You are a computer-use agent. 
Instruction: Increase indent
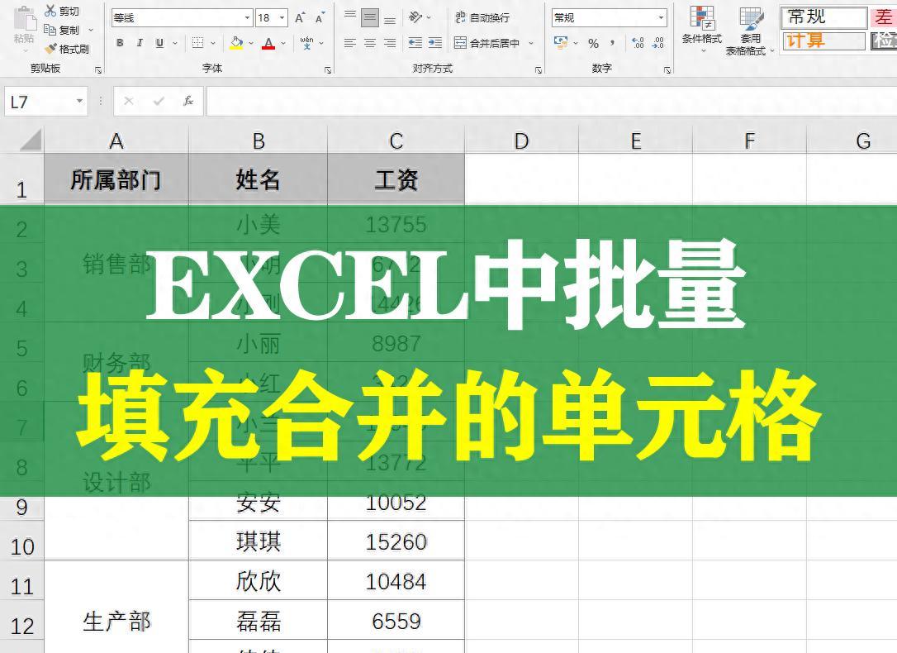tap(435, 43)
